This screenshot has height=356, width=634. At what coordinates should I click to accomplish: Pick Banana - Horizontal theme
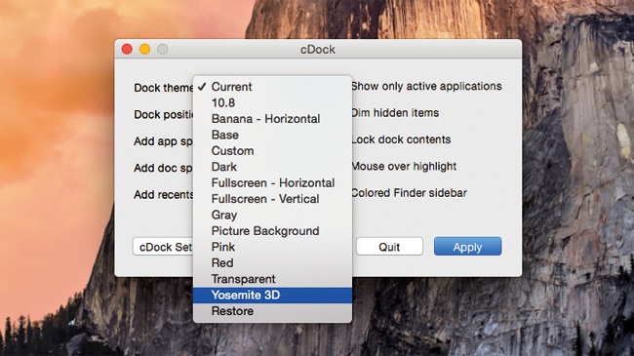pos(272,119)
